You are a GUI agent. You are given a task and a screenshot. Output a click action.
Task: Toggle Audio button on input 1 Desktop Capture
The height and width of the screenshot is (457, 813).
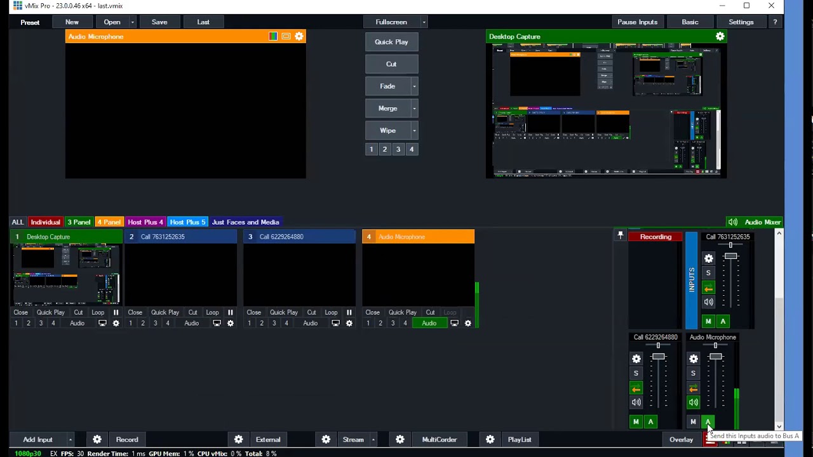[77, 323]
